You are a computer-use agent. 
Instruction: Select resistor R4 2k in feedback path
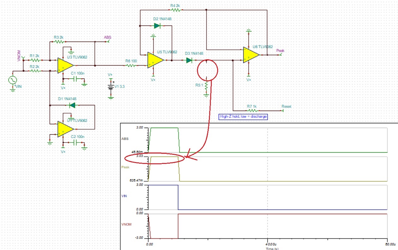click(x=175, y=10)
